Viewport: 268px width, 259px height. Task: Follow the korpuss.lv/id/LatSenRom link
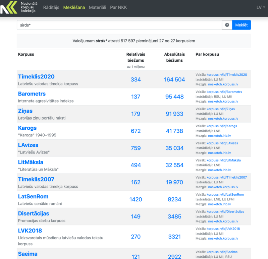pyautogui.click(x=225, y=194)
